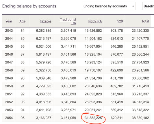
Task: Select year cell 2047
Action: tap(9, 62)
